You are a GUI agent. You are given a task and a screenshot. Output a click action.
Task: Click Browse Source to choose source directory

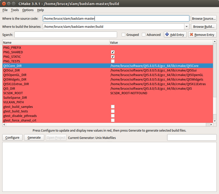(204, 18)
